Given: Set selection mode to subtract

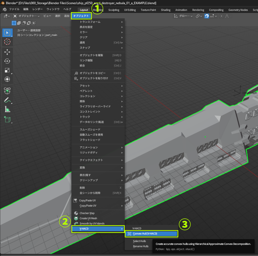Looking at the screenshot, I should [x=24, y=23].
